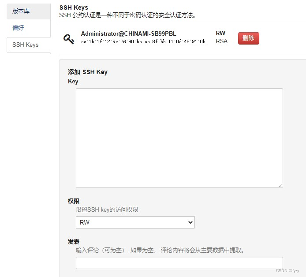306x277 pixels.
Task: Open the 偏好 sidebar tab
Action: pyautogui.click(x=29, y=28)
